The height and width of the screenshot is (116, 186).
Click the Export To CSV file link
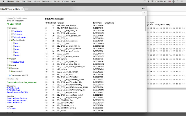coord(11,109)
